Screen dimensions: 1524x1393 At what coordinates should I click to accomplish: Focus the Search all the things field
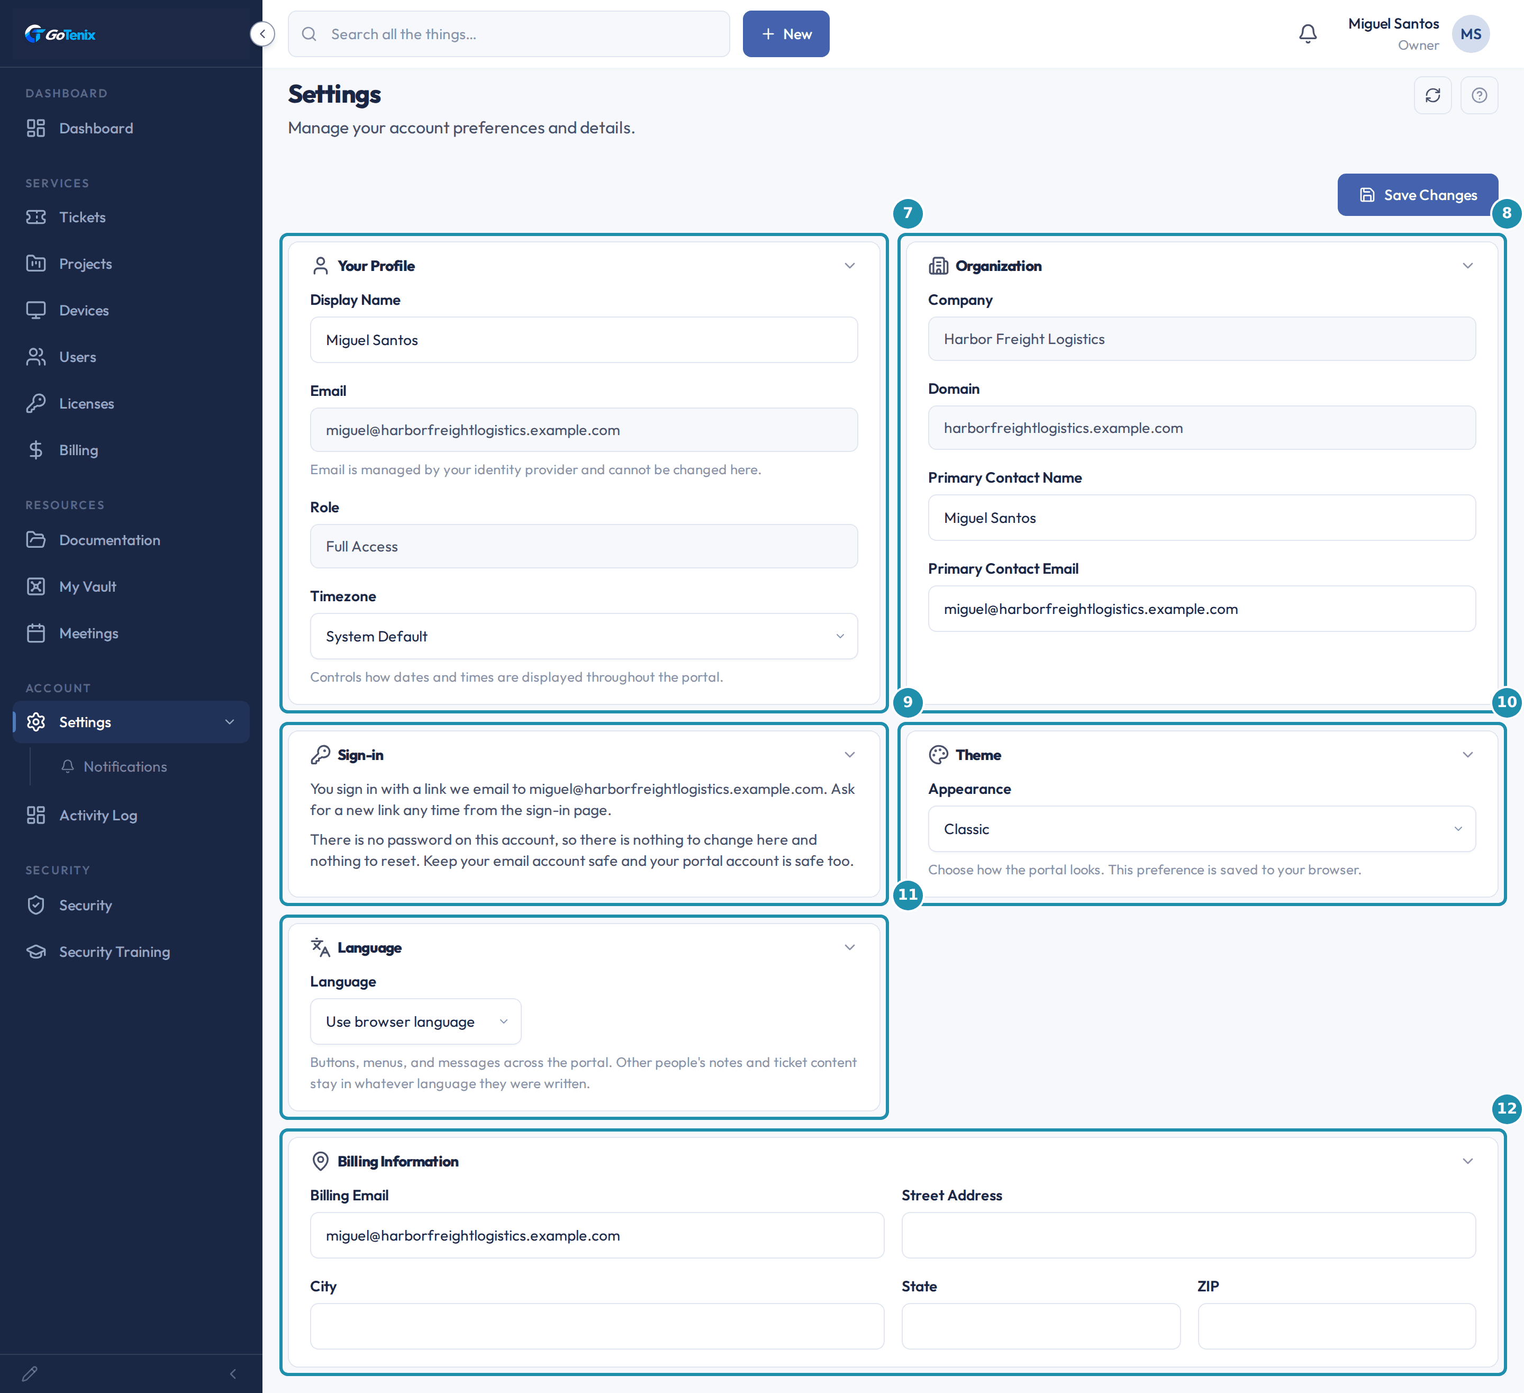pyautogui.click(x=509, y=34)
